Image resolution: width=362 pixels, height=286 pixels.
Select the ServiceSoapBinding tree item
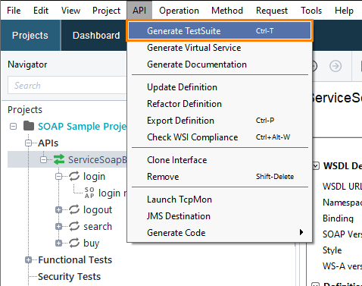pyautogui.click(x=97, y=160)
